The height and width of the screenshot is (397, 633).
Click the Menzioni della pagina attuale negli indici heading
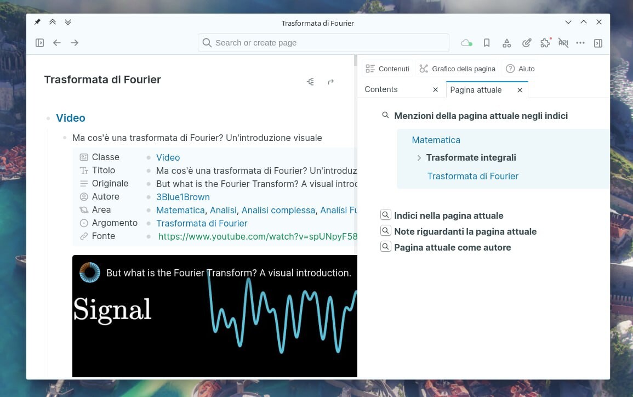(x=481, y=116)
